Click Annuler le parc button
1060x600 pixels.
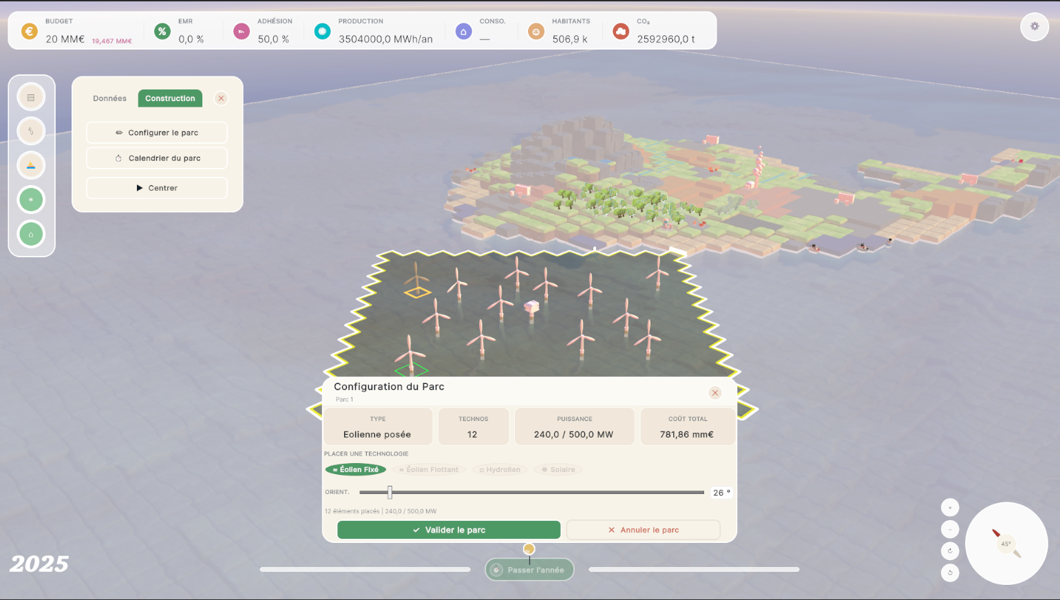643,530
